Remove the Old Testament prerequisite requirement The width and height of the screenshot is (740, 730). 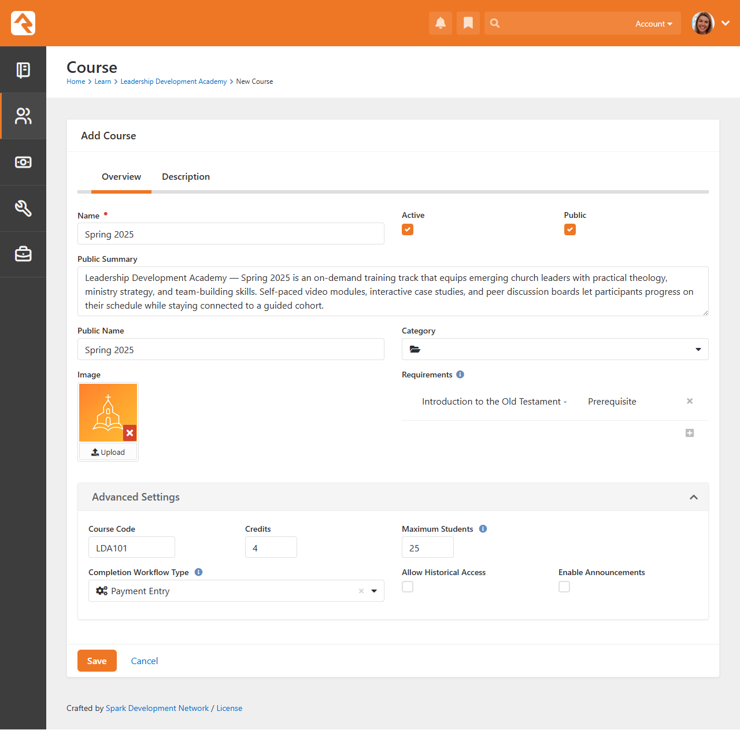point(690,401)
